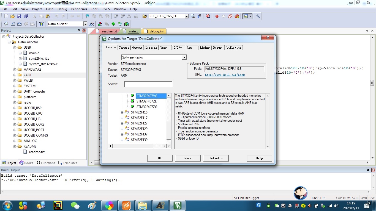Click the Open file folder icon
Viewport: 376px width, 211px height.
coord(13,16)
